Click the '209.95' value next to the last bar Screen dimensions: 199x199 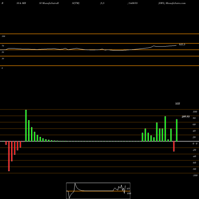point(185,117)
